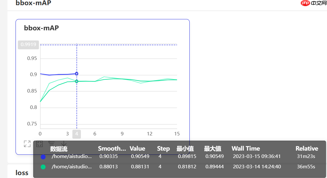Activate the region selection zoom icon
The width and height of the screenshot is (327, 178).
pos(39,144)
